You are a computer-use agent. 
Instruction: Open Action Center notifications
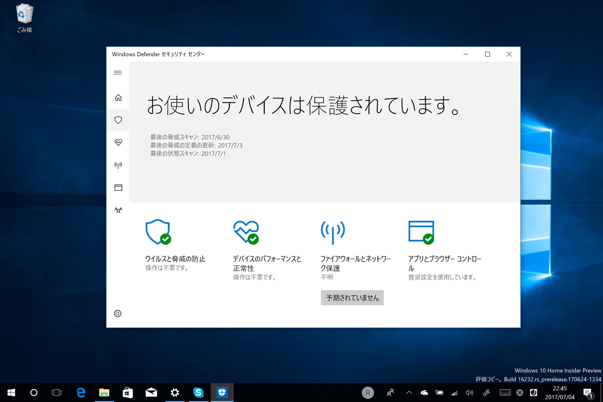point(588,392)
